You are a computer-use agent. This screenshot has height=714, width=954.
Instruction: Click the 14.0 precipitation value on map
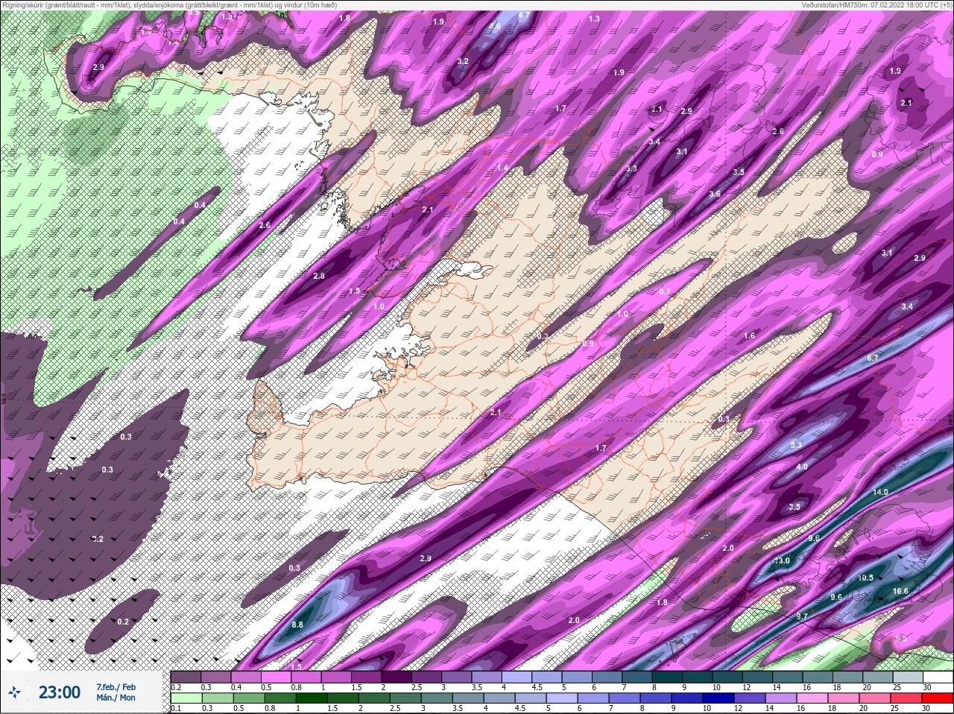click(x=880, y=492)
